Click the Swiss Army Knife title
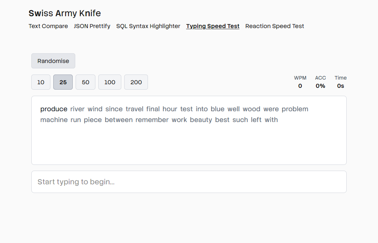The width and height of the screenshot is (378, 243). (65, 13)
